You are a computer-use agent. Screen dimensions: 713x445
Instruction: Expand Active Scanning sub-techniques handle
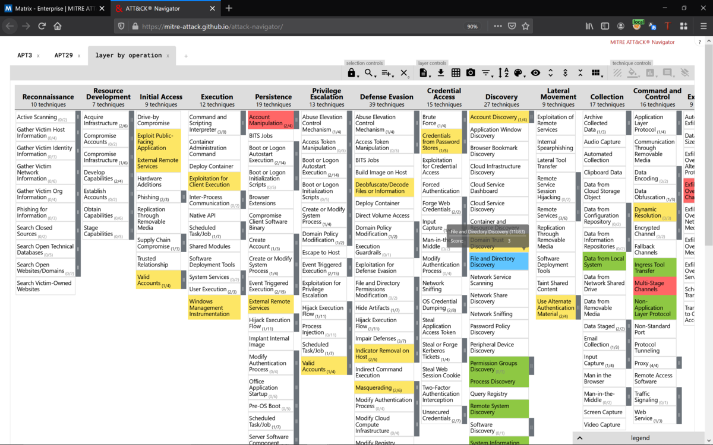pyautogui.click(x=78, y=117)
